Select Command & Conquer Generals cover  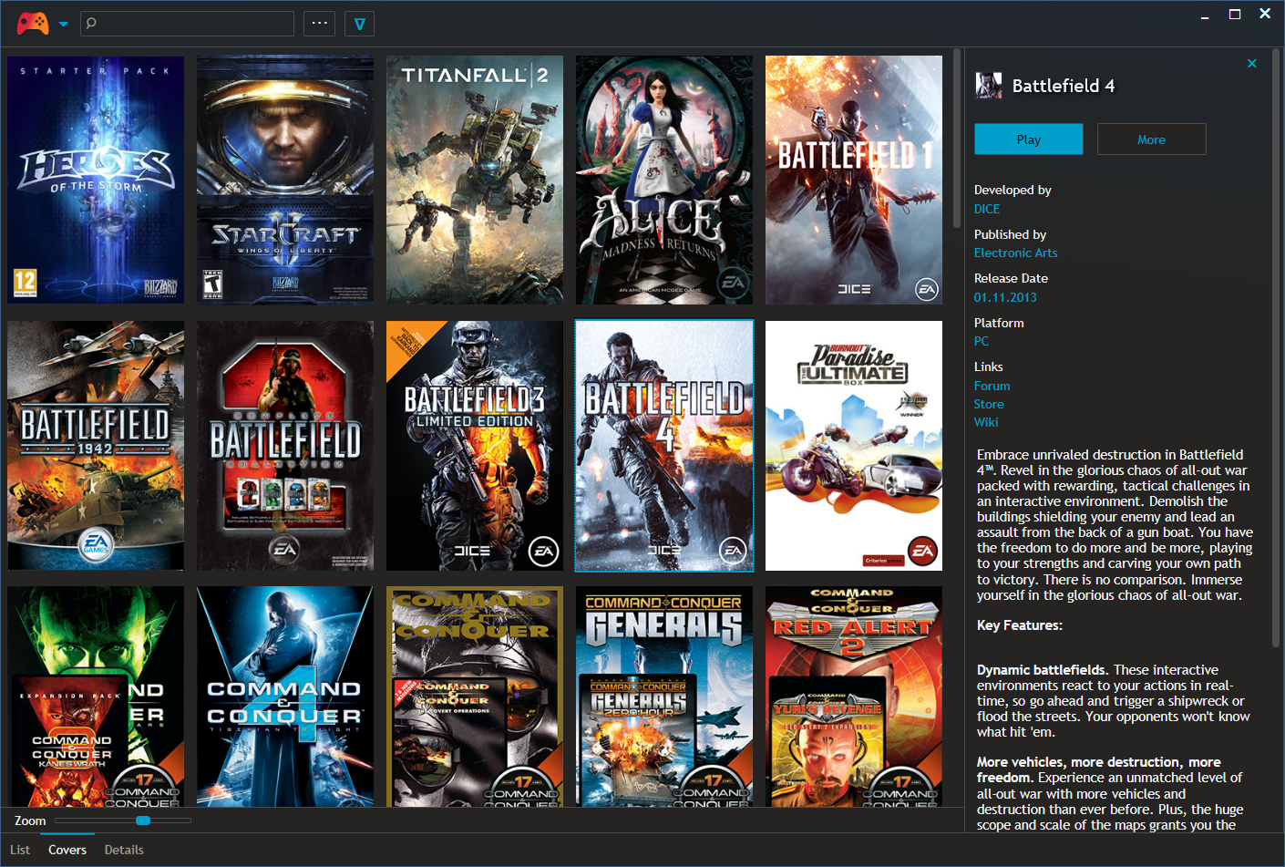664,697
